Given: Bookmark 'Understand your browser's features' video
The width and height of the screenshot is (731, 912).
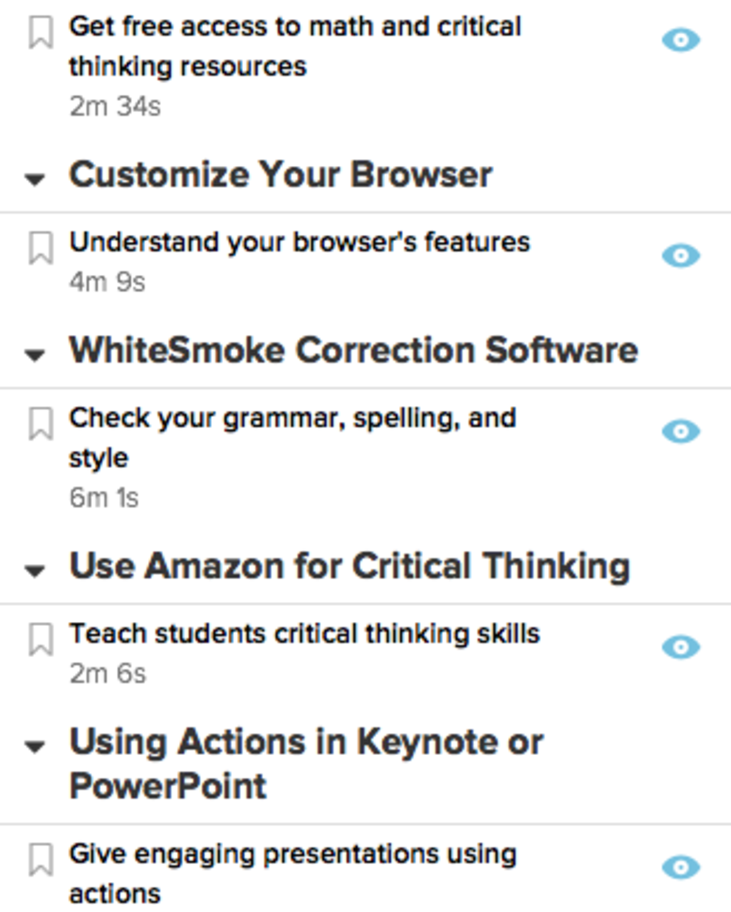Looking at the screenshot, I should click(x=41, y=248).
